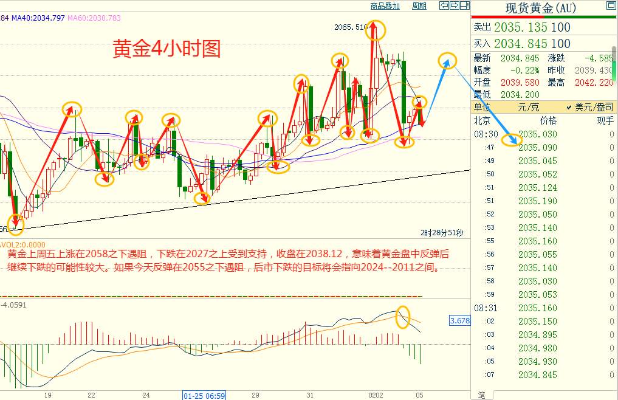Select the :49 tick price 2035.045
618x400 pixels.
click(x=538, y=161)
